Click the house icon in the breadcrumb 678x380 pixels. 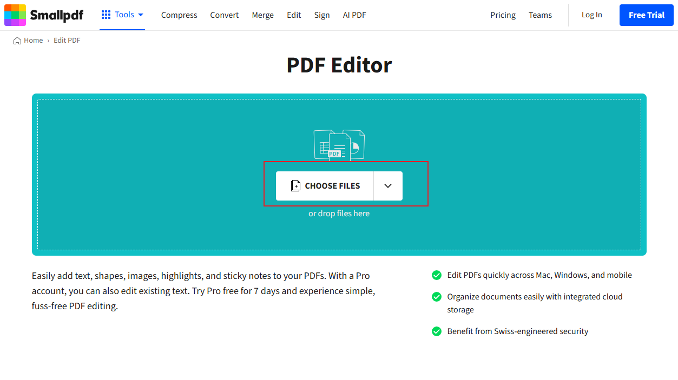tap(16, 40)
